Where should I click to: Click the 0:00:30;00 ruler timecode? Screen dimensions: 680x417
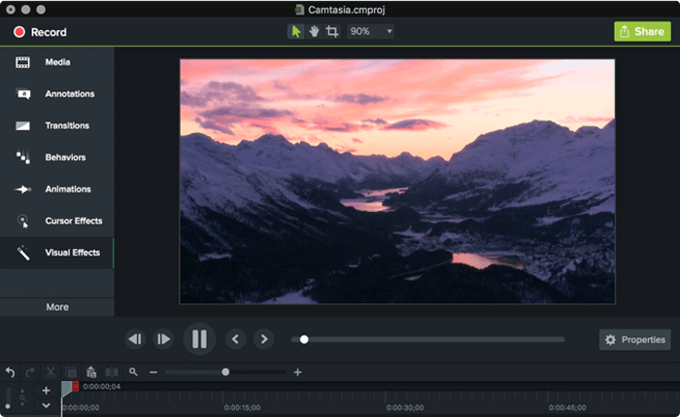click(405, 408)
